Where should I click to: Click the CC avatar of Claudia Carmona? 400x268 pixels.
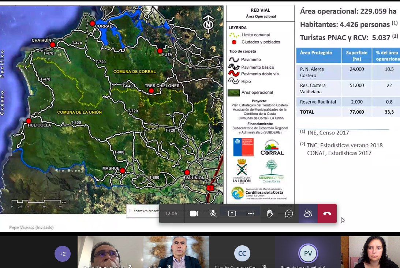tap(242, 253)
